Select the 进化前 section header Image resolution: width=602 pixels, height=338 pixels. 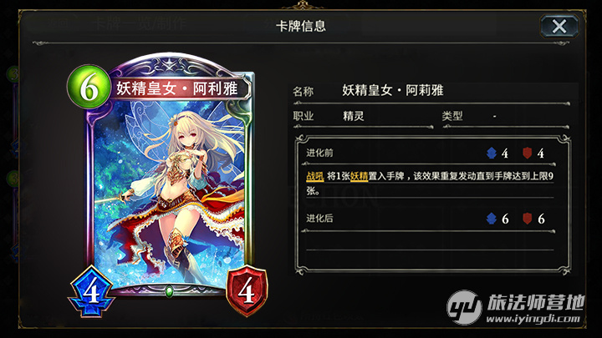(319, 153)
